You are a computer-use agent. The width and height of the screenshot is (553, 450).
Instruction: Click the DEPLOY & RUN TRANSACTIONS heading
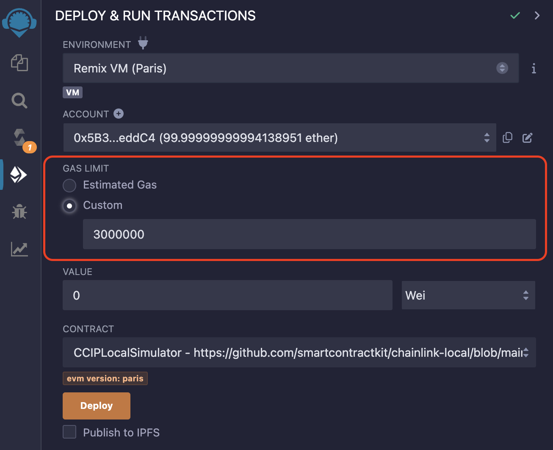[155, 16]
